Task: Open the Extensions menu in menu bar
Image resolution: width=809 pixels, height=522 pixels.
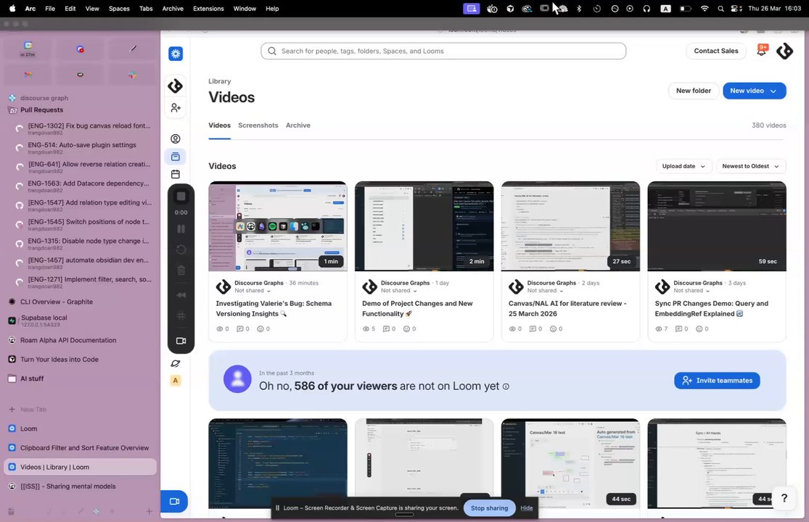Action: coord(208,8)
